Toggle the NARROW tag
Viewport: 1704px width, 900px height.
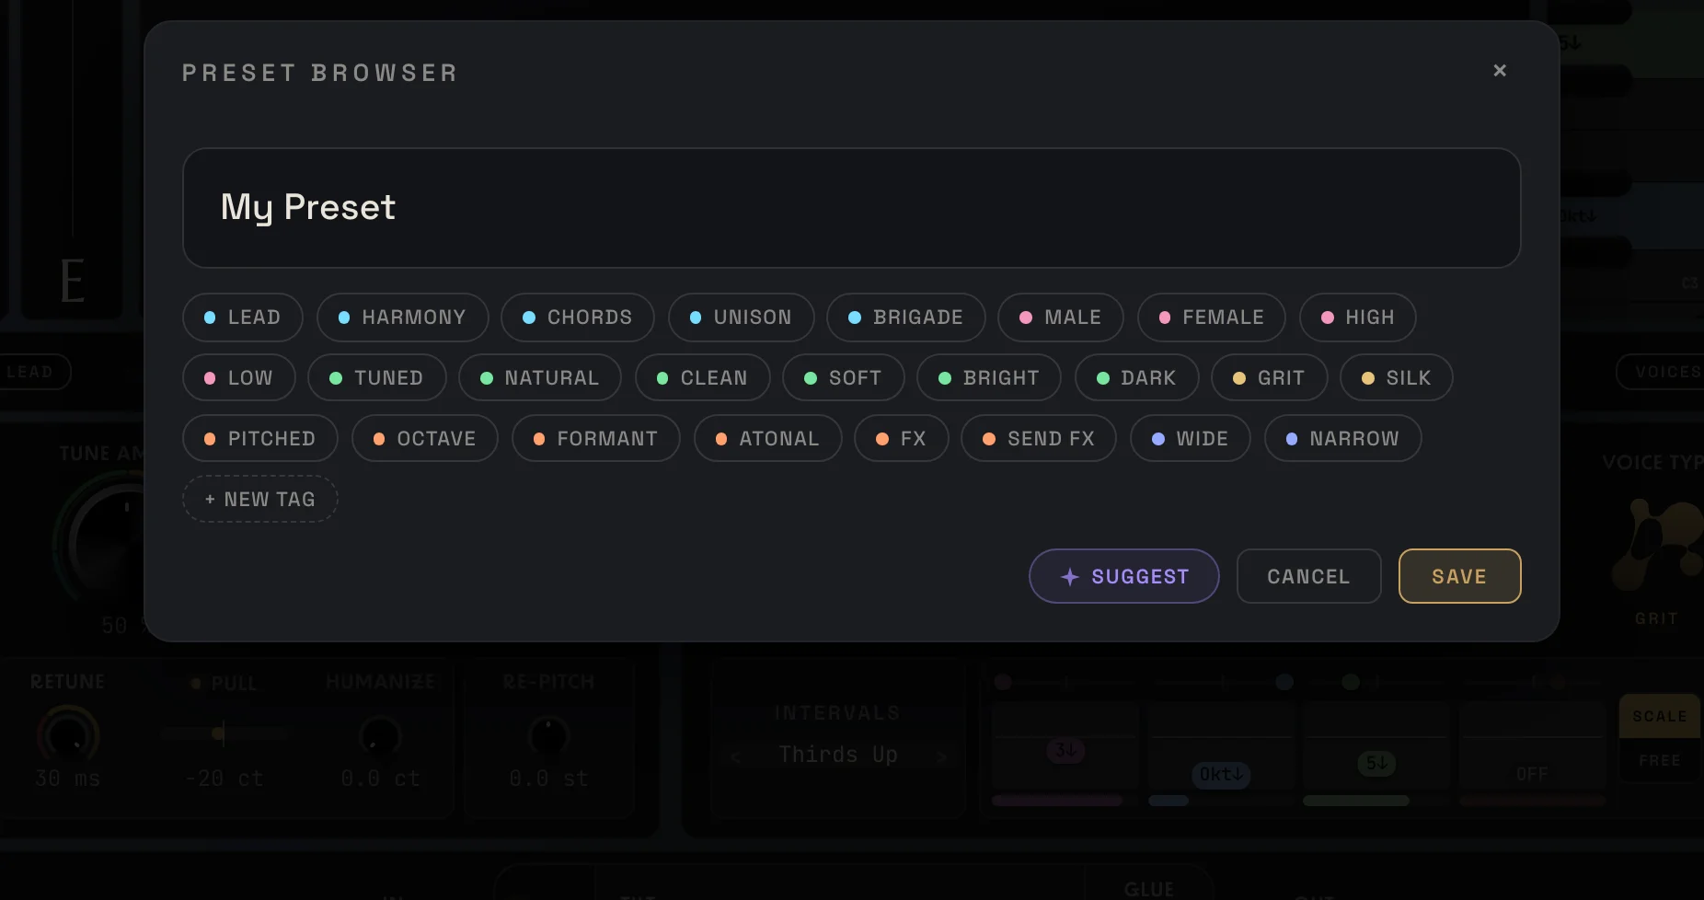click(x=1343, y=439)
